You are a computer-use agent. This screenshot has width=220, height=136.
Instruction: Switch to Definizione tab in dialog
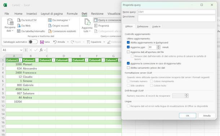pyautogui.click(x=143, y=26)
